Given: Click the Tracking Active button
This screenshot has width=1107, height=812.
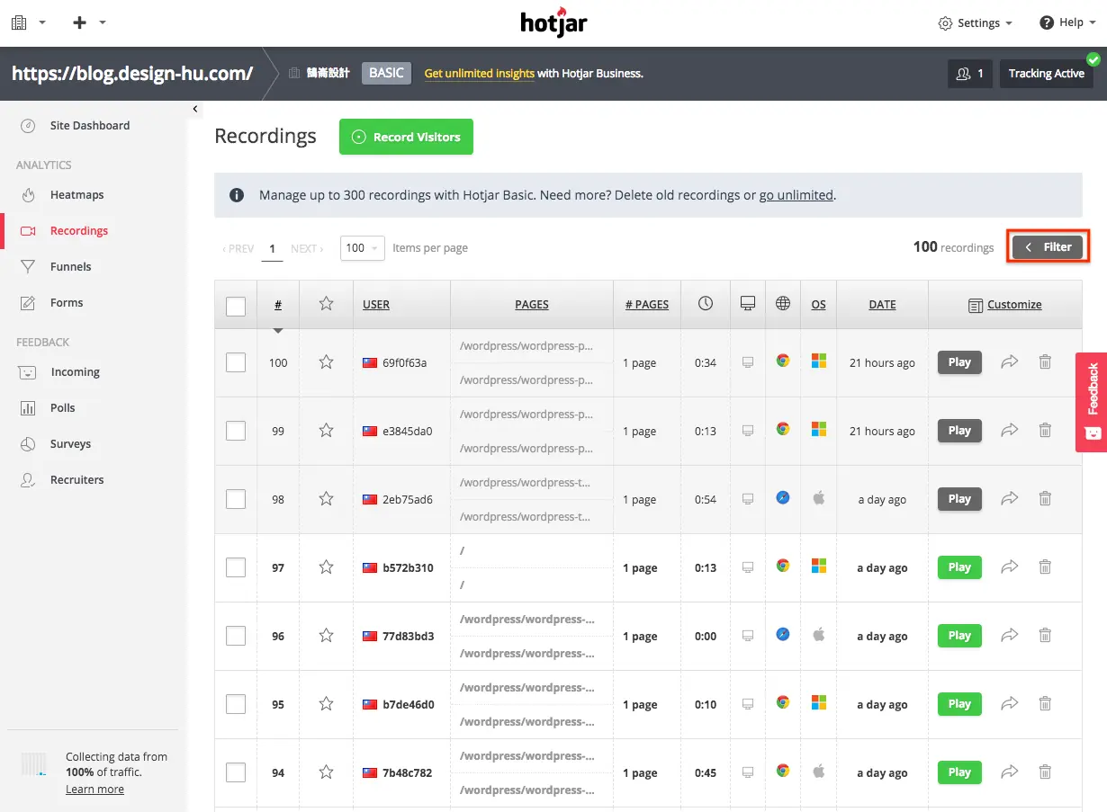Looking at the screenshot, I should point(1046,74).
